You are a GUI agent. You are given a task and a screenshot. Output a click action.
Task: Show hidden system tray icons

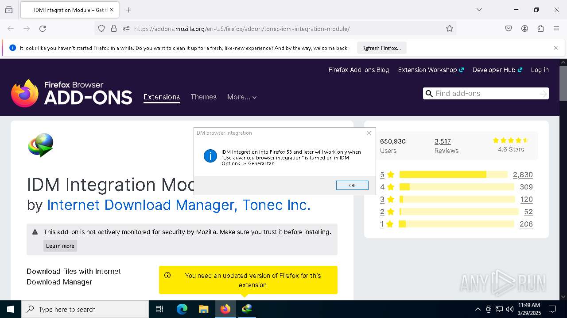pos(478,309)
